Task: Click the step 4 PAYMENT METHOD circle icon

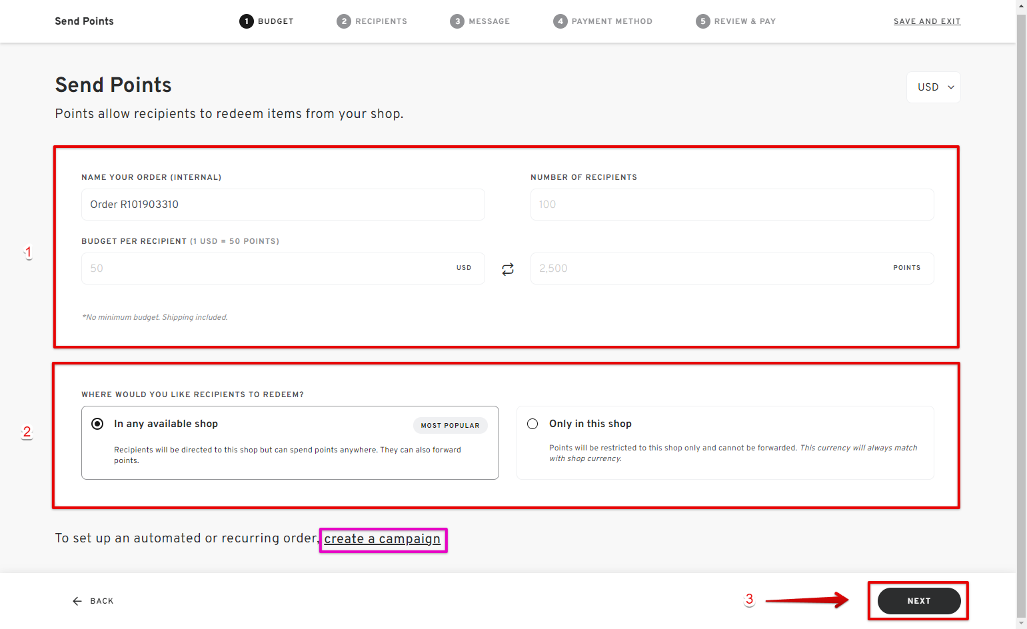Action: click(560, 21)
